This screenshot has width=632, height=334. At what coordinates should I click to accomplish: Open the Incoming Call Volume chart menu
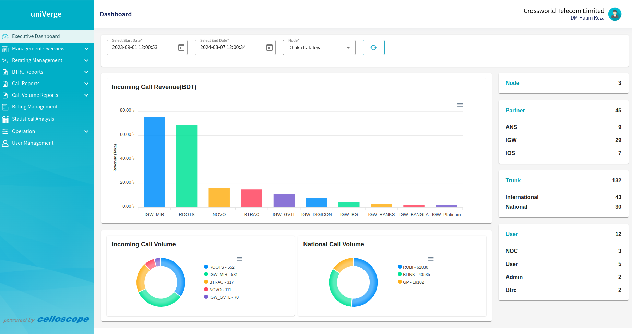coord(240,259)
